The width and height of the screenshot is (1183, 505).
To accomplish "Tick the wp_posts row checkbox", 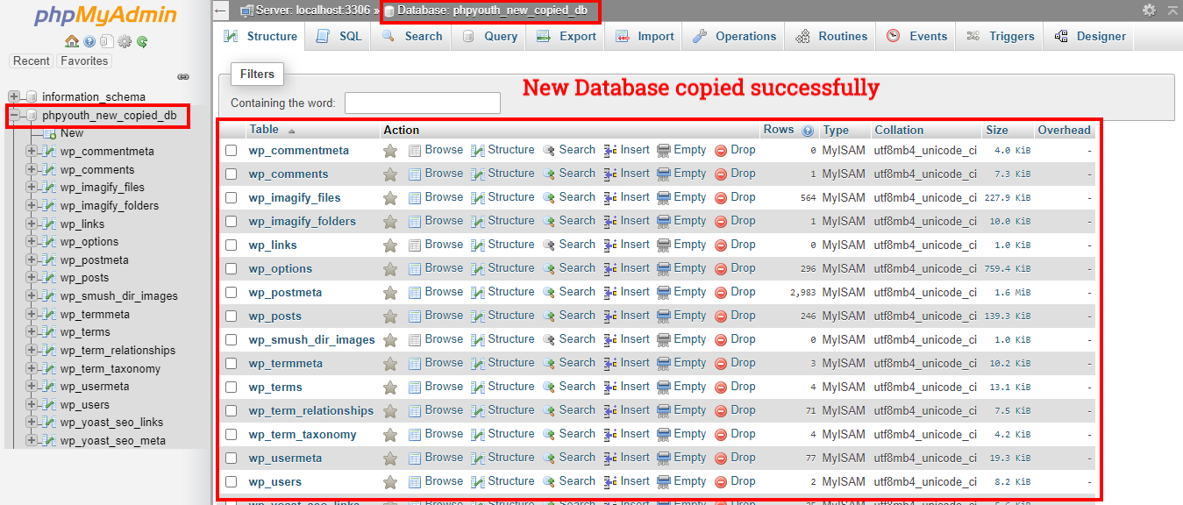I will coord(232,317).
